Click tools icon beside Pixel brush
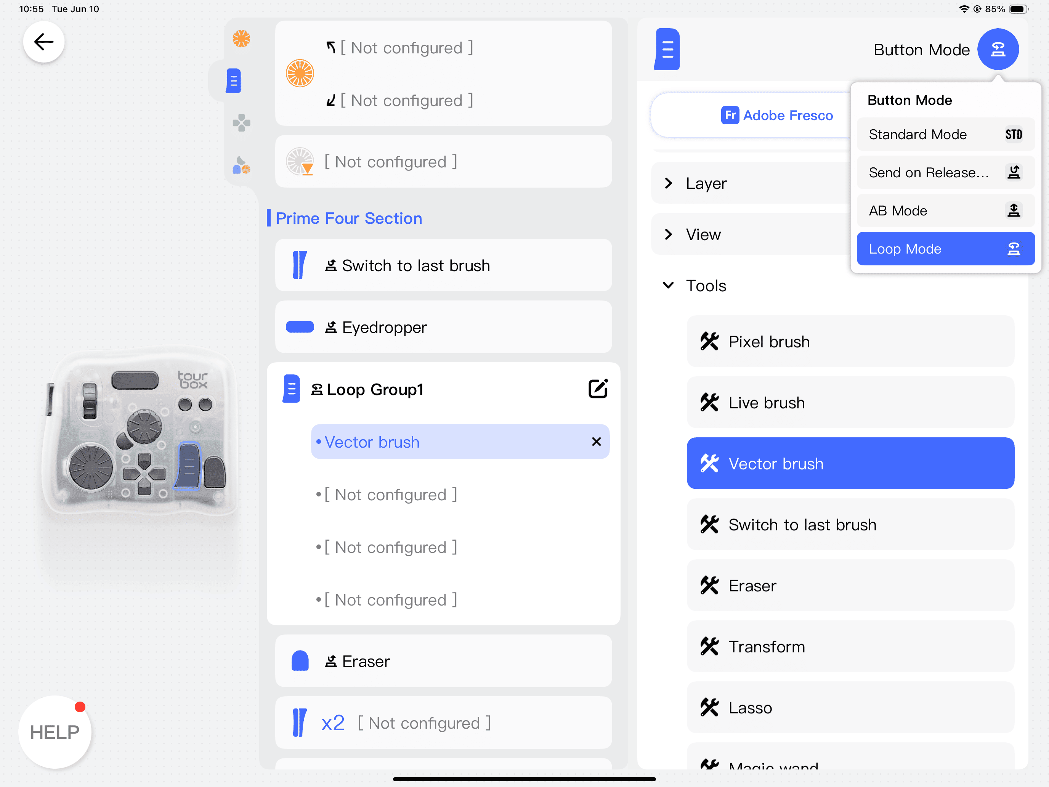1049x787 pixels. point(709,342)
